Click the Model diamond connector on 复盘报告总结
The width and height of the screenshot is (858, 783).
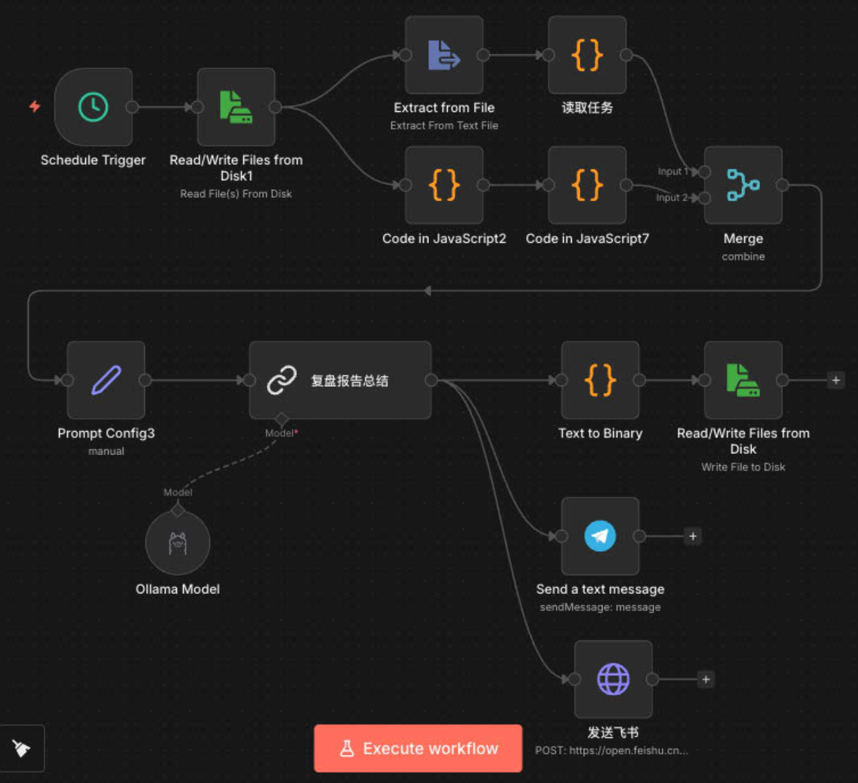pos(282,420)
